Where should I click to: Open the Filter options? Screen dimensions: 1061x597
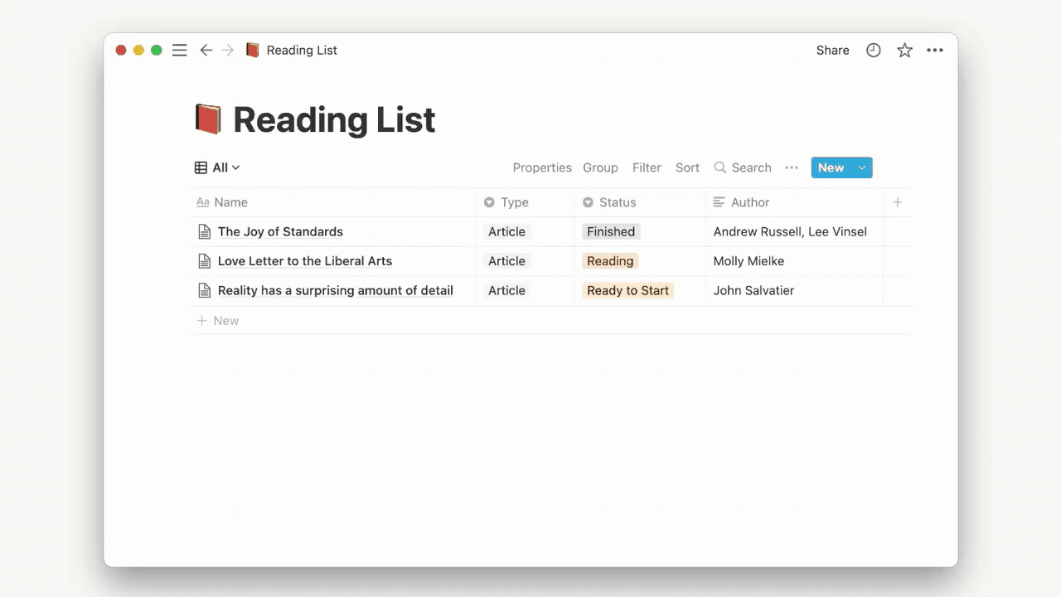647,167
